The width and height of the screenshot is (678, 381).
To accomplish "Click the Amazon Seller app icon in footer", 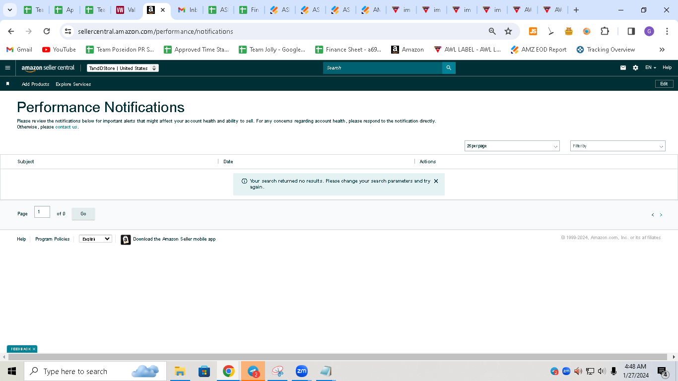I will [x=126, y=240].
